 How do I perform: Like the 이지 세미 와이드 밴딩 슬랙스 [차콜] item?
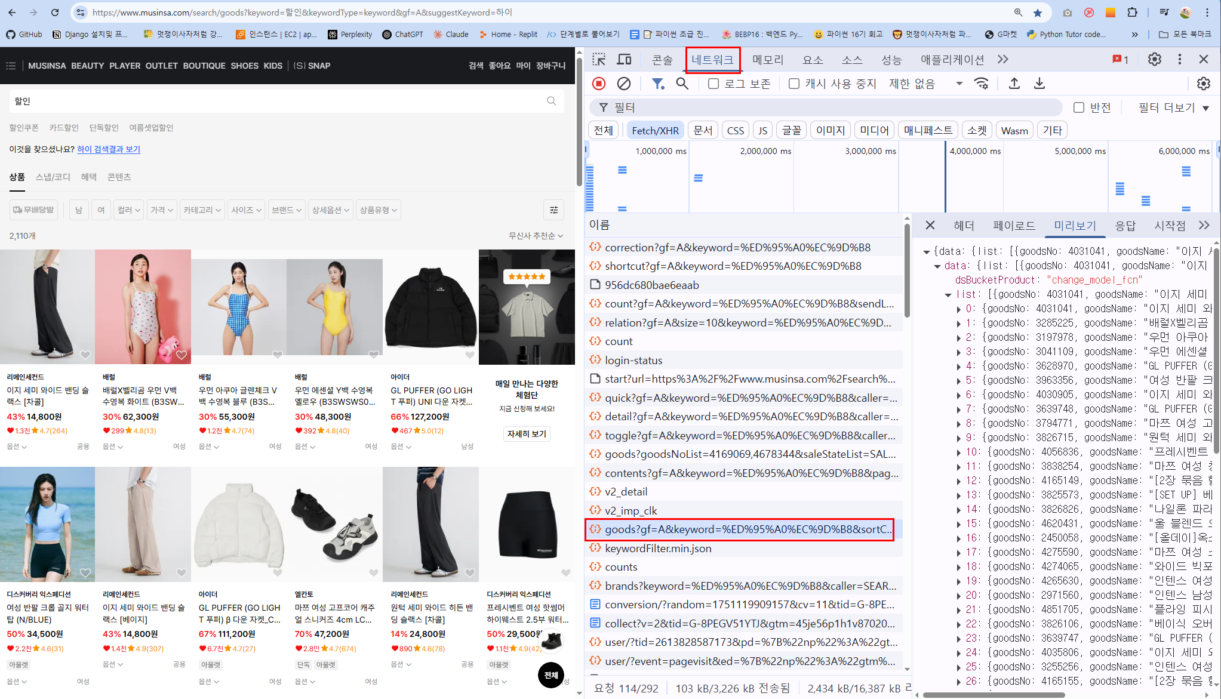pyautogui.click(x=85, y=355)
